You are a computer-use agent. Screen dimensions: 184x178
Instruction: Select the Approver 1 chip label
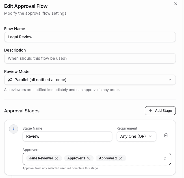[x=76, y=158]
